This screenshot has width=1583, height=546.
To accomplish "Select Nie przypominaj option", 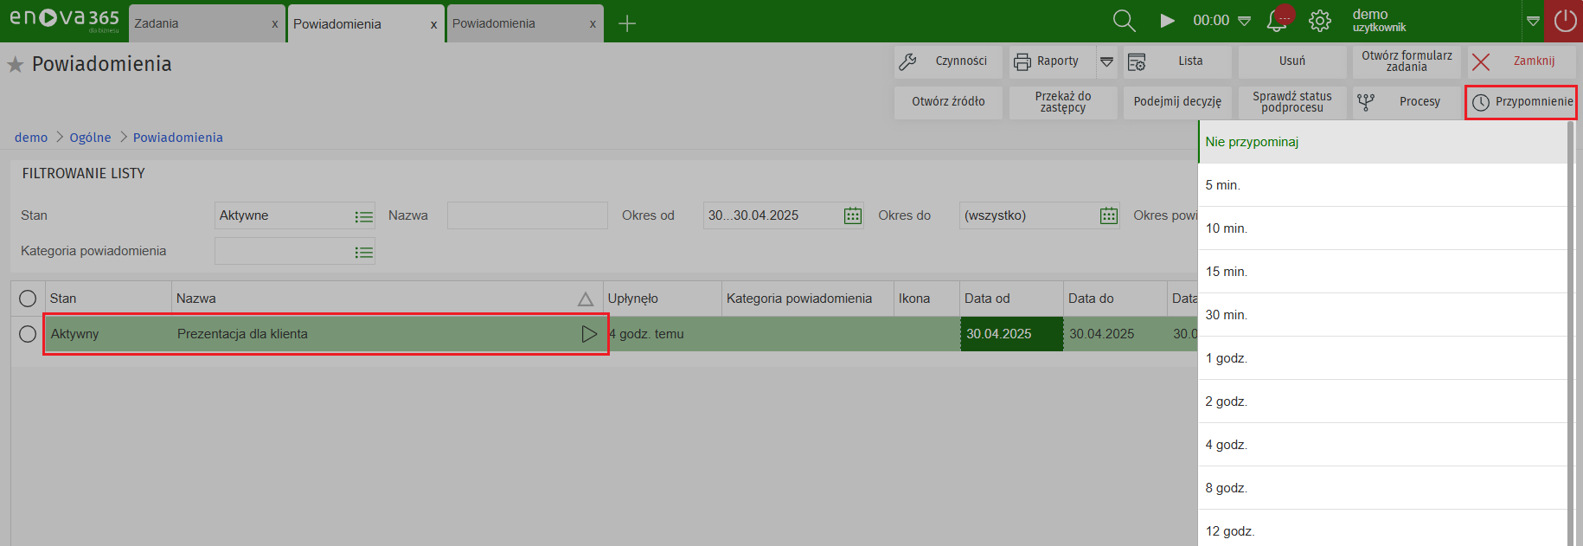I will tap(1252, 142).
